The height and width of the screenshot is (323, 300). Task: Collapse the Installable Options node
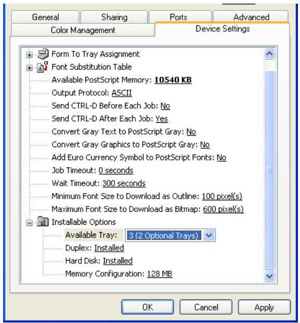(x=30, y=223)
